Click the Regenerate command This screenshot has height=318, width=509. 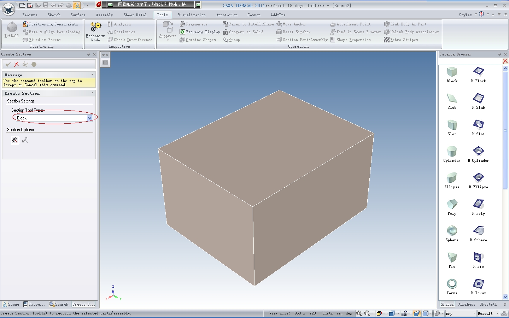(x=193, y=24)
